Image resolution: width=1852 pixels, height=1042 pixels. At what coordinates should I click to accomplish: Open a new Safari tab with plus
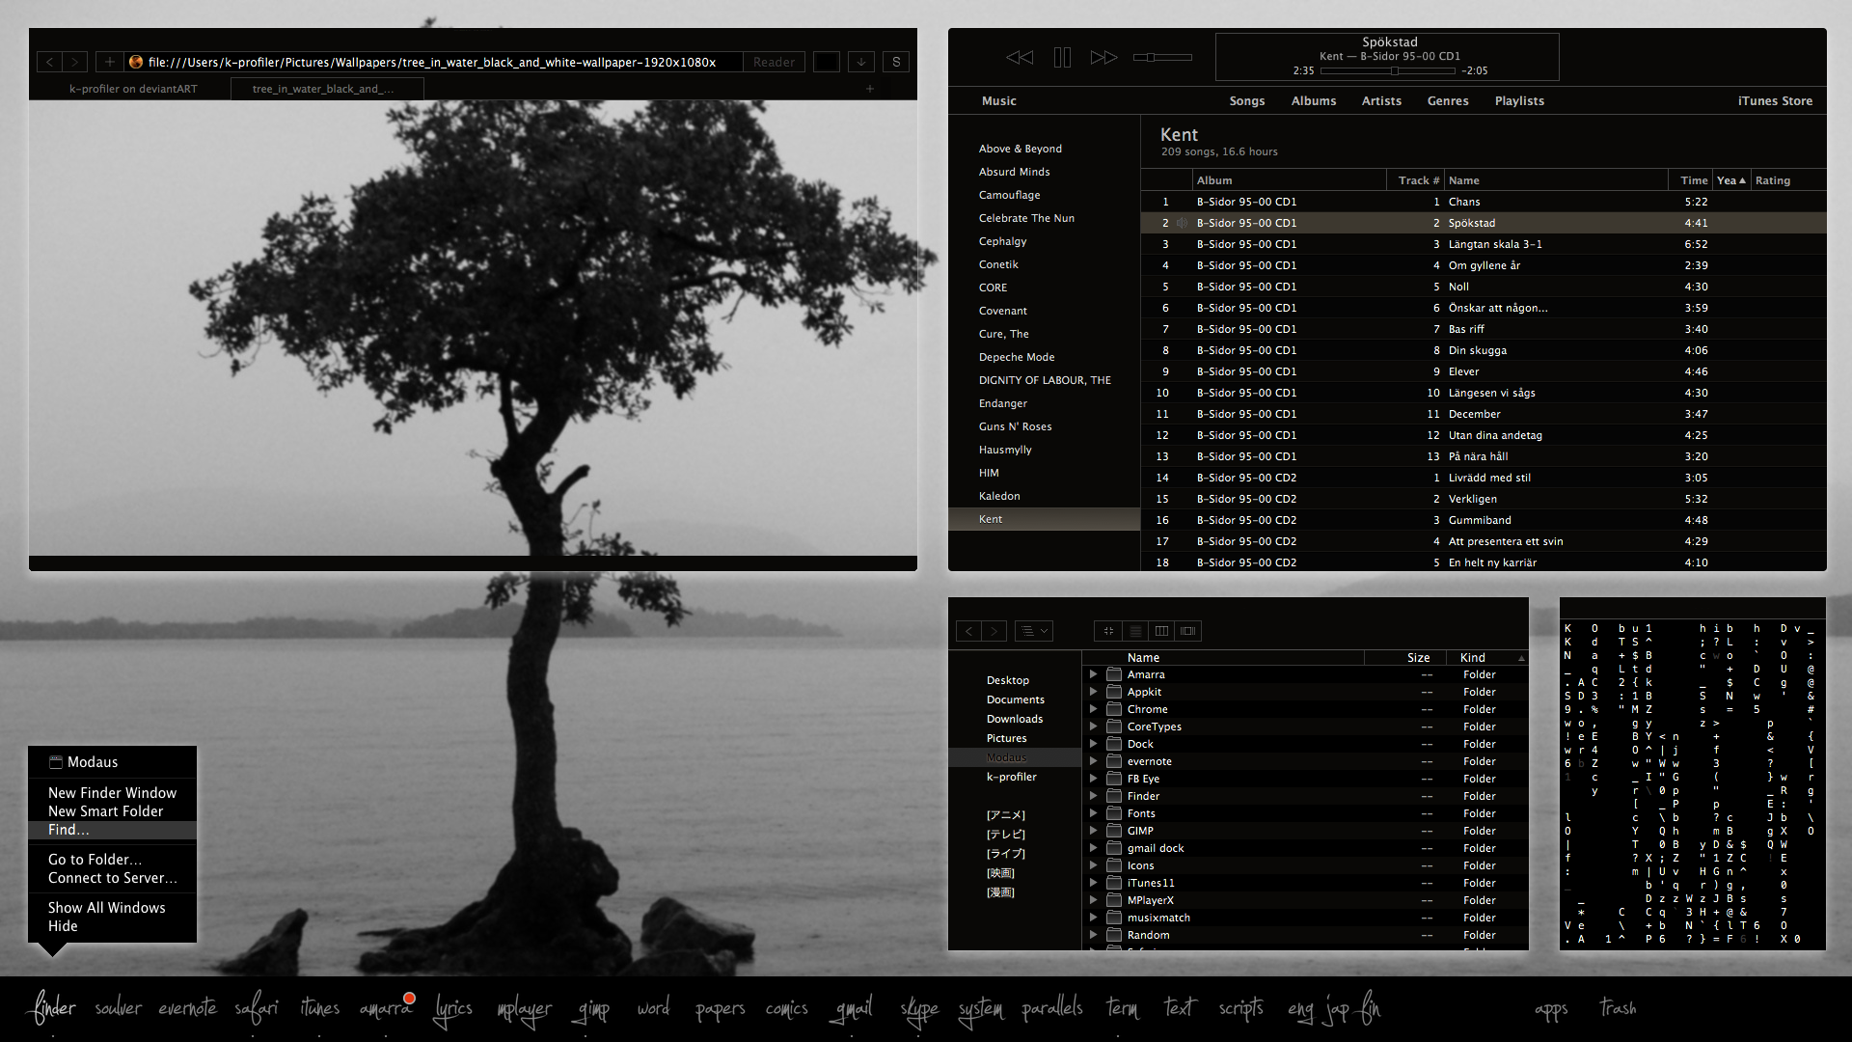(870, 89)
